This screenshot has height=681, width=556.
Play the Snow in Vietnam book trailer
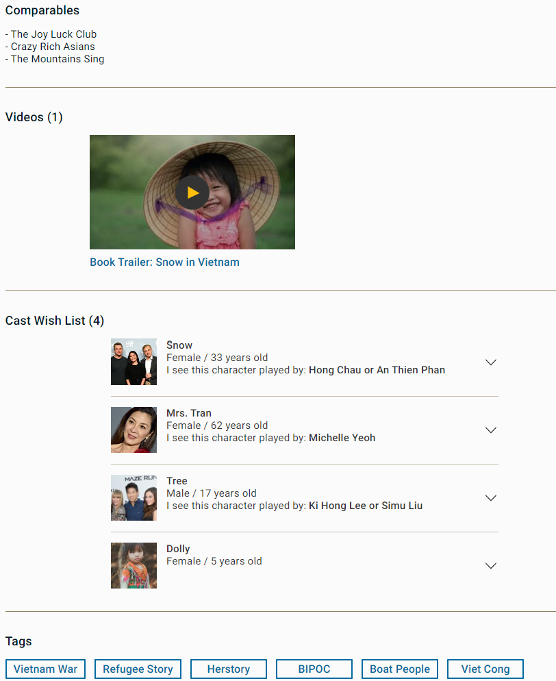192,192
